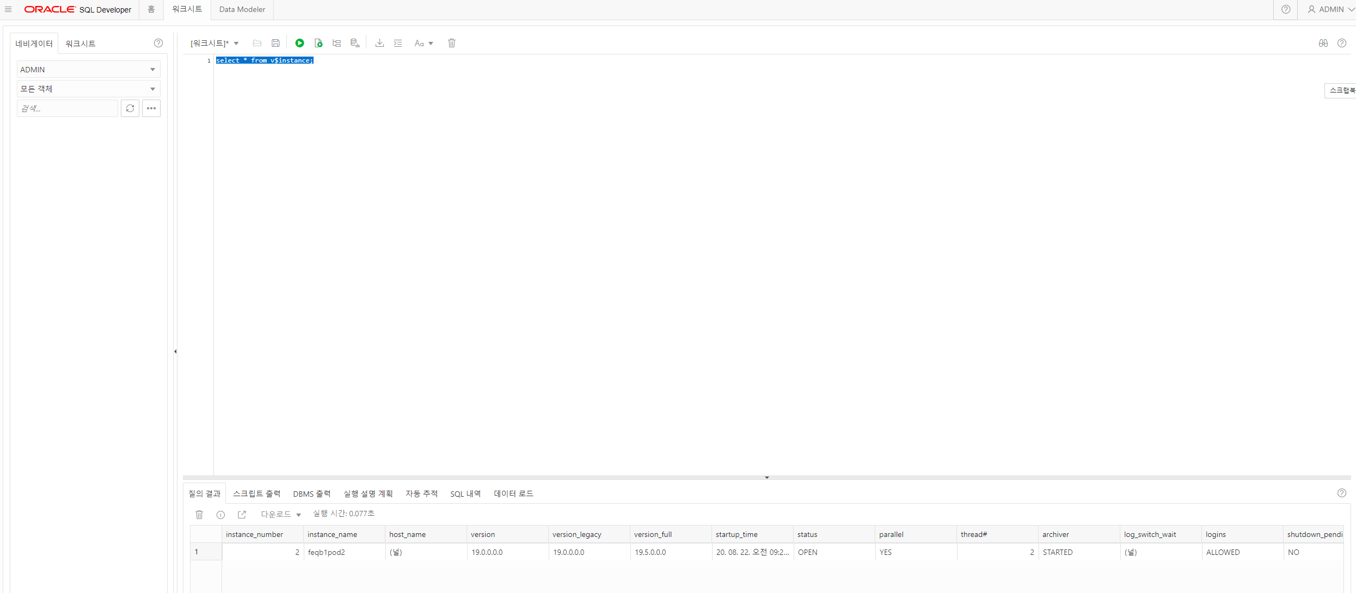Collapse the navigator panel with the left arrow
The width and height of the screenshot is (1356, 593).
175,351
